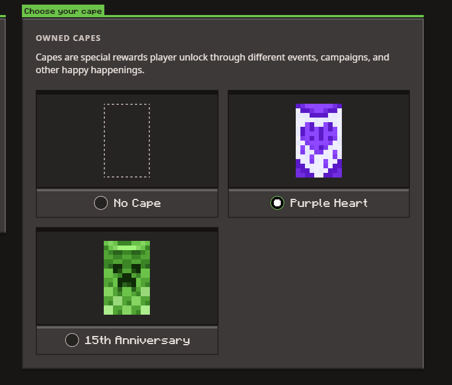Select the Purple Heart radio button
The image size is (452, 385).
(x=277, y=203)
